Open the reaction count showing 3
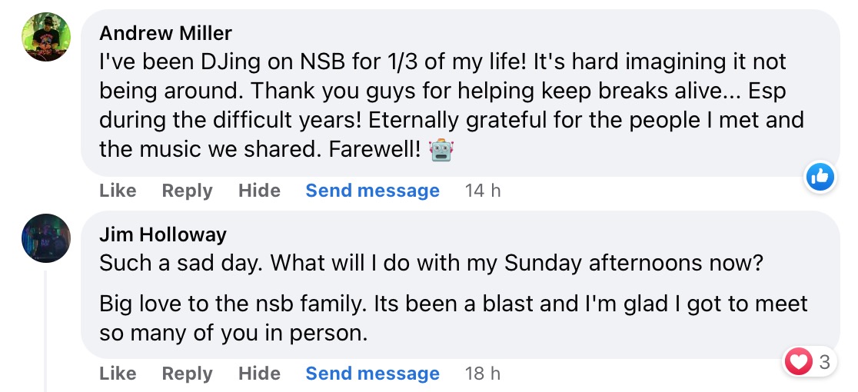 point(824,362)
